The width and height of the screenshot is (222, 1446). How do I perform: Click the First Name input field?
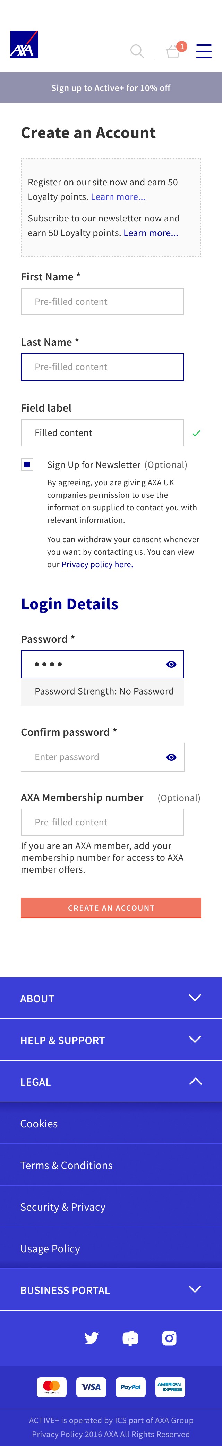(x=102, y=301)
